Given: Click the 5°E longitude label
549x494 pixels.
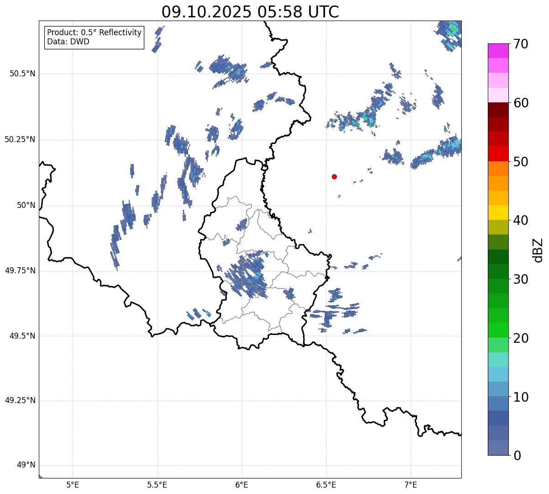Looking at the screenshot, I should tap(73, 484).
